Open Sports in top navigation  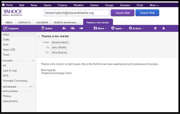click(x=48, y=5)
